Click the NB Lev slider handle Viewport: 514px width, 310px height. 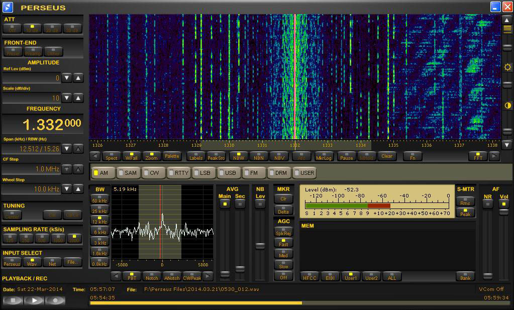point(260,246)
